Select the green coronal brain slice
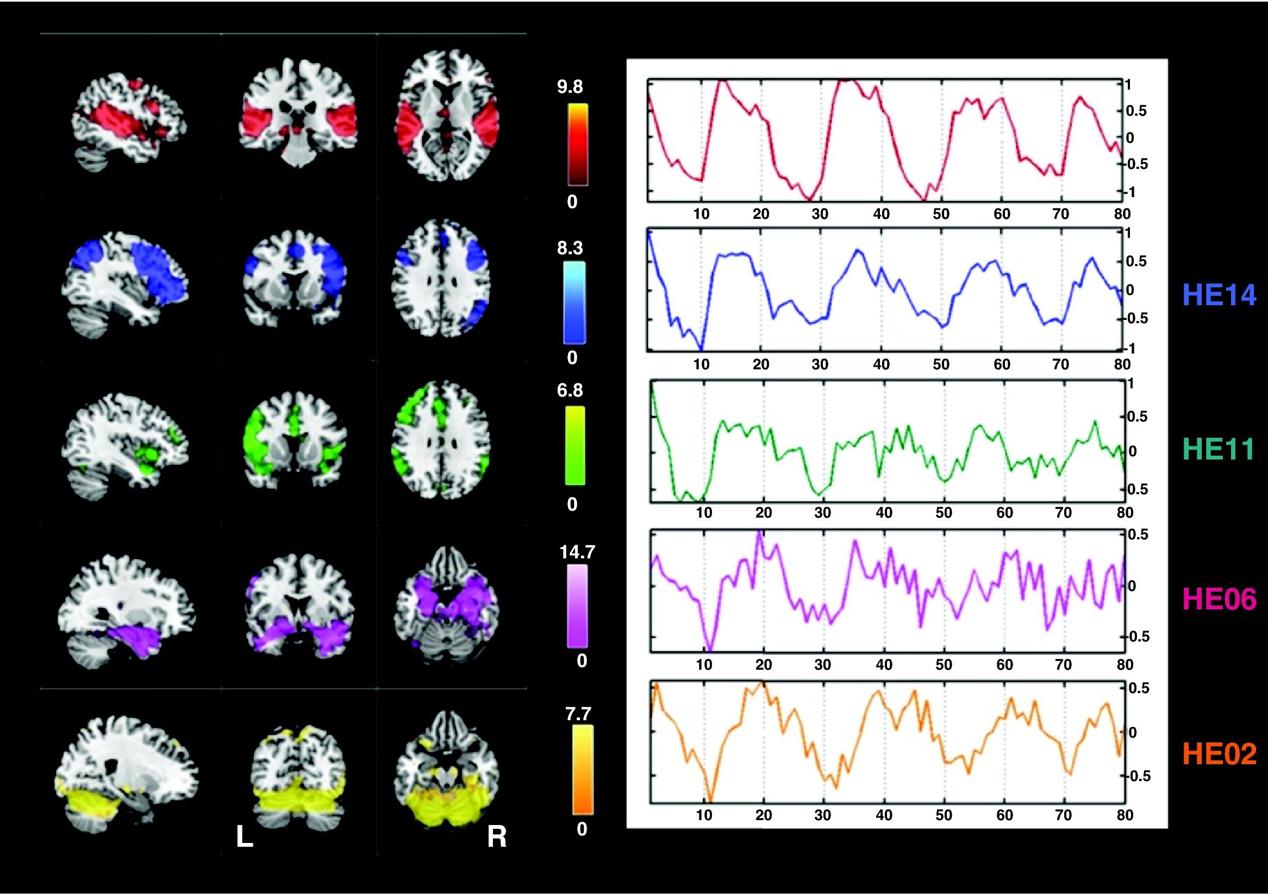This screenshot has height=894, width=1268. (x=295, y=440)
